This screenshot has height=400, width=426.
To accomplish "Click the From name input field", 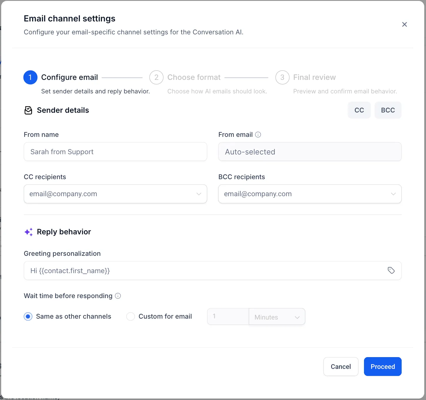I will click(115, 152).
